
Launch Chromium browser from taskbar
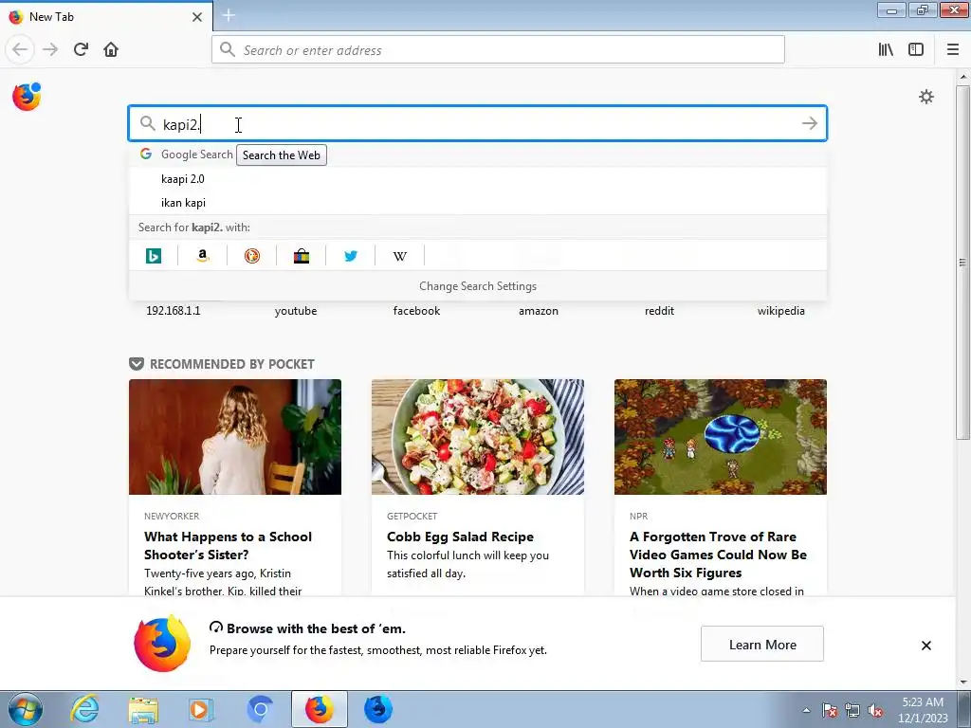(260, 709)
